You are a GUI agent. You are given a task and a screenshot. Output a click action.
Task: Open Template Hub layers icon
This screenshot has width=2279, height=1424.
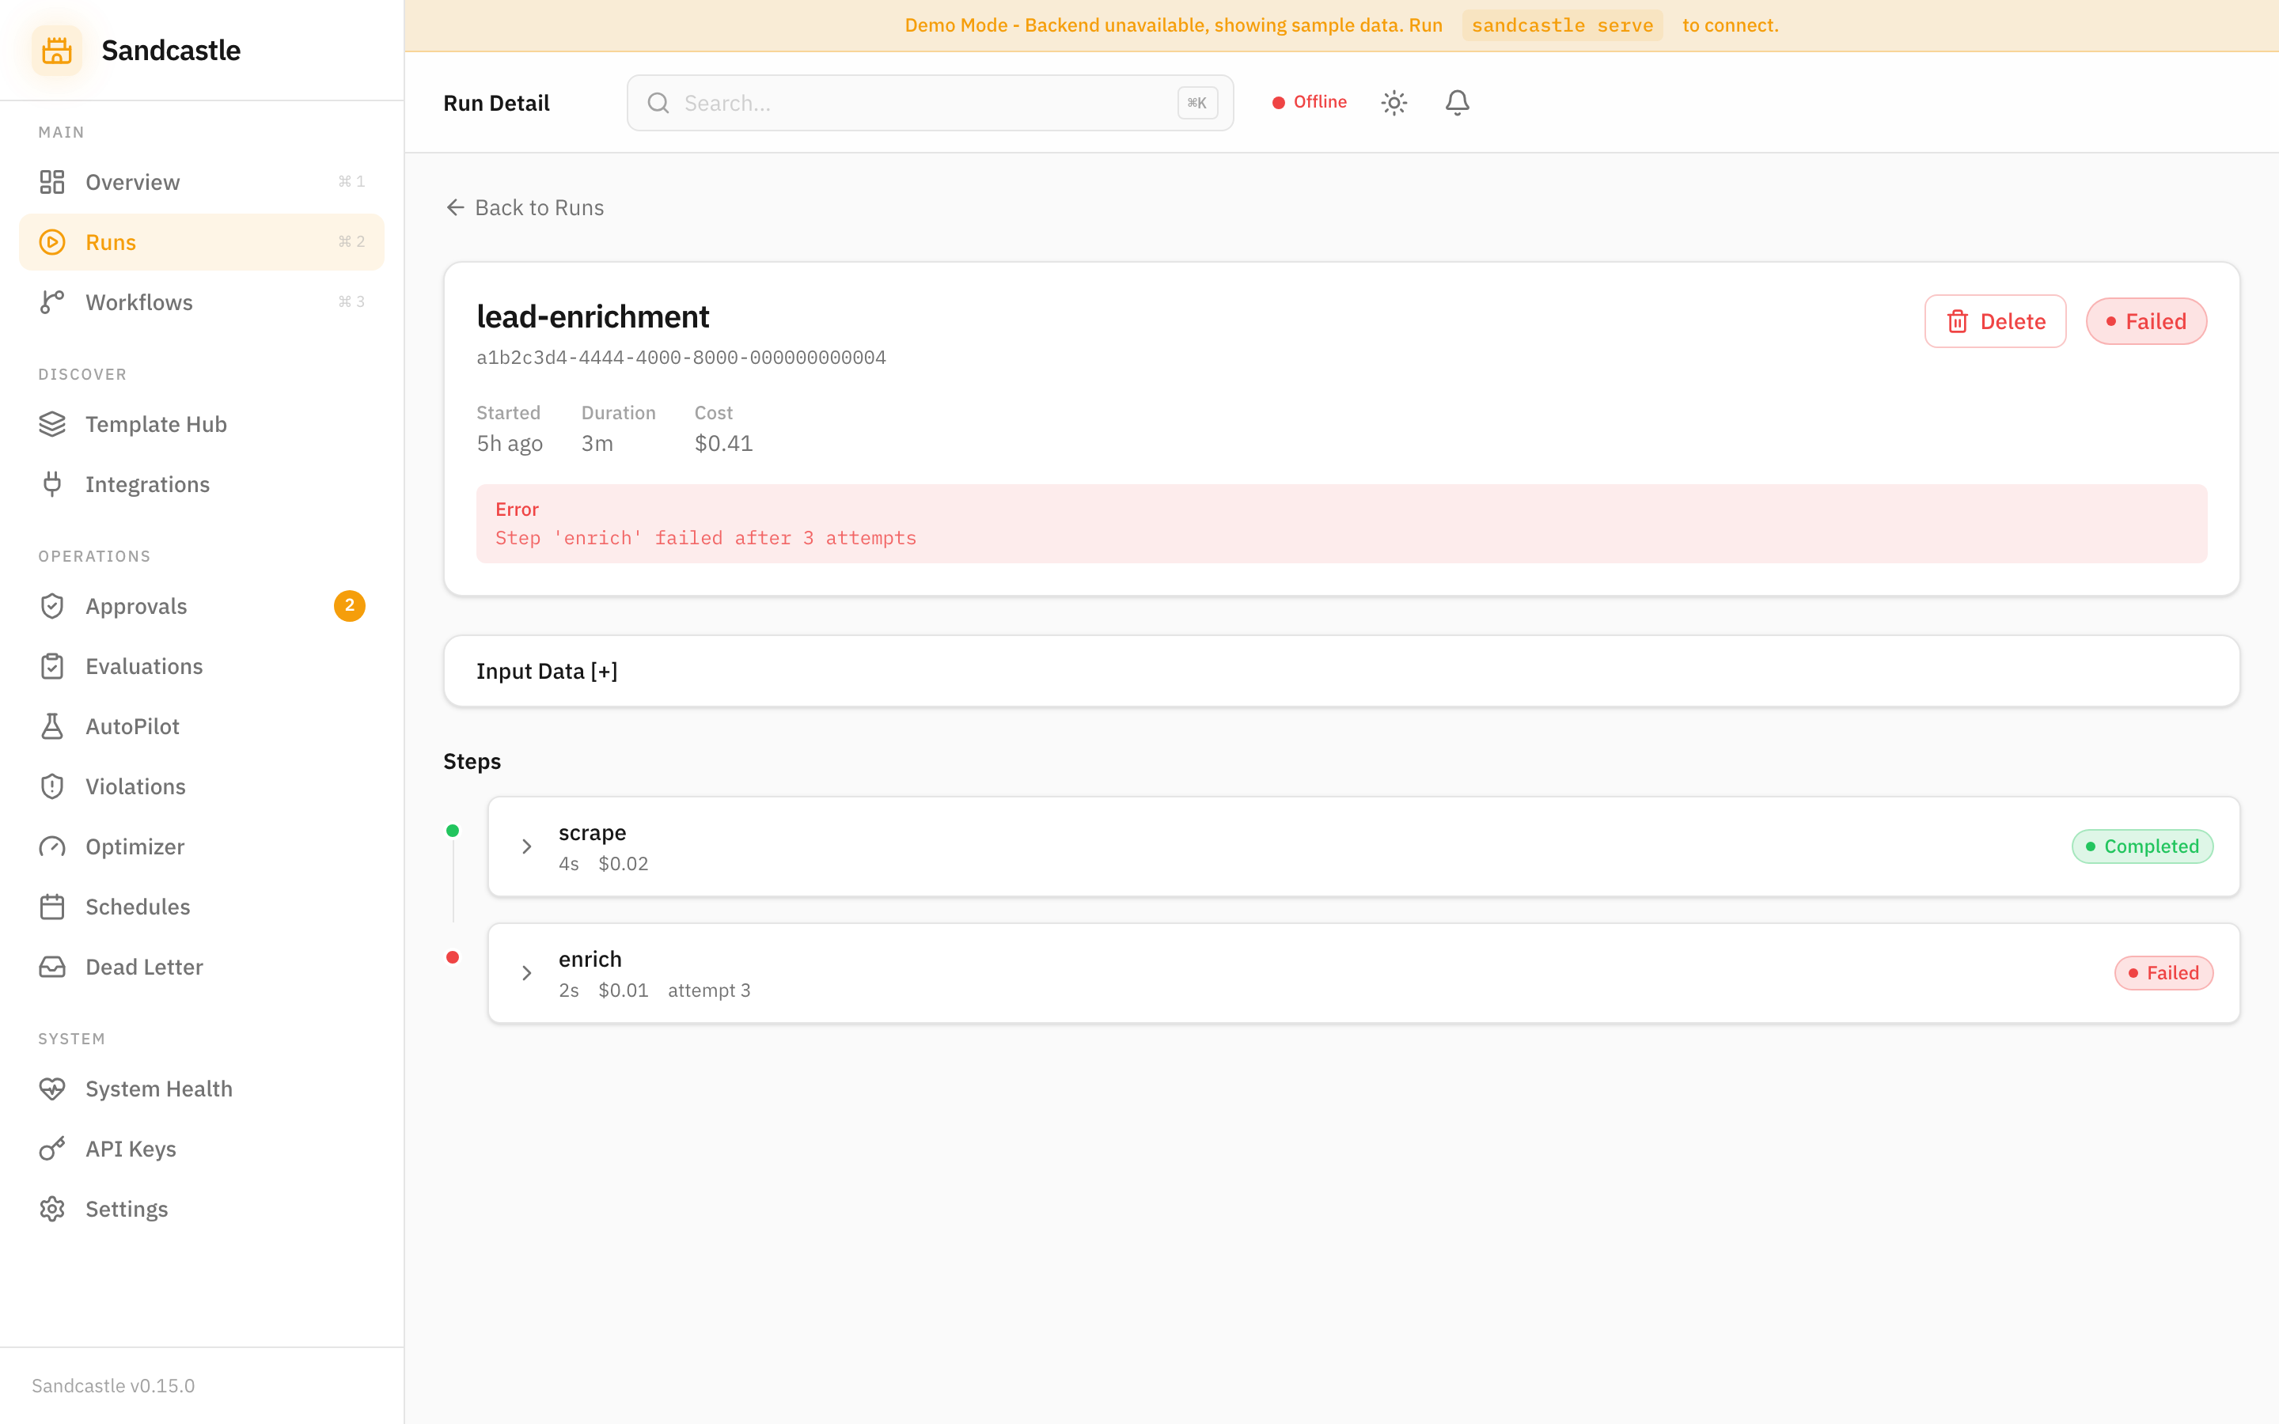point(53,425)
